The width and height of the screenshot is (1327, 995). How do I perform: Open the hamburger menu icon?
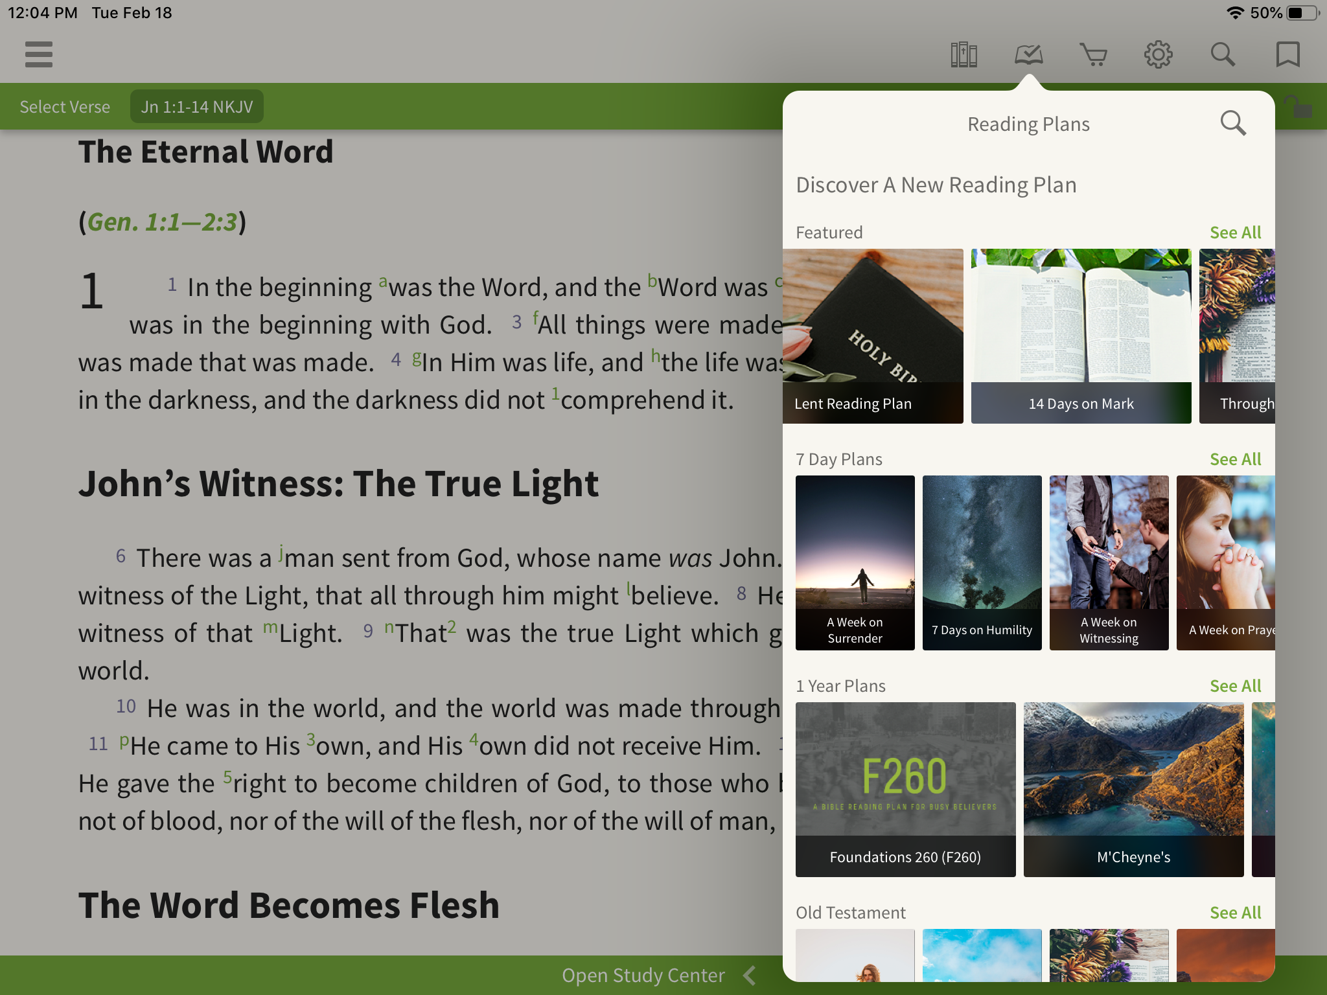tap(39, 54)
